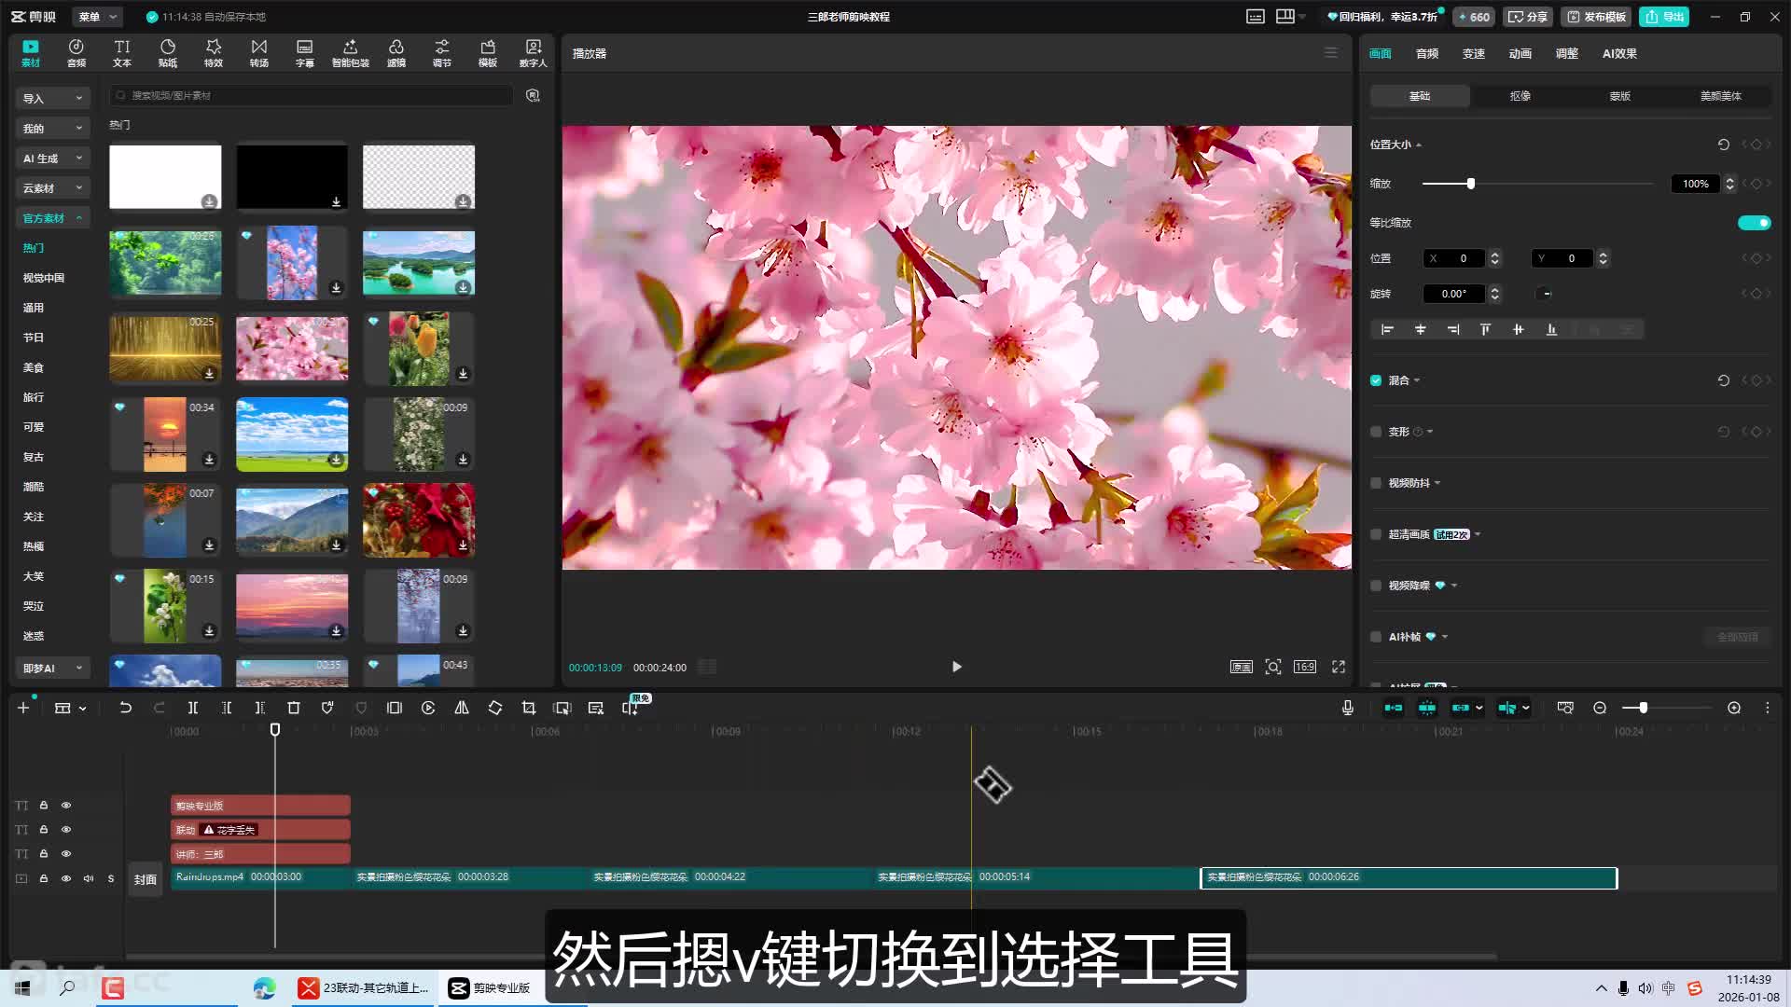
Task: Click the 缩放 scale slider handle
Action: pos(1471,184)
